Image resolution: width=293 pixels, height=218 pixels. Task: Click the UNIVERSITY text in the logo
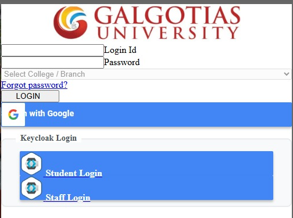168,33
